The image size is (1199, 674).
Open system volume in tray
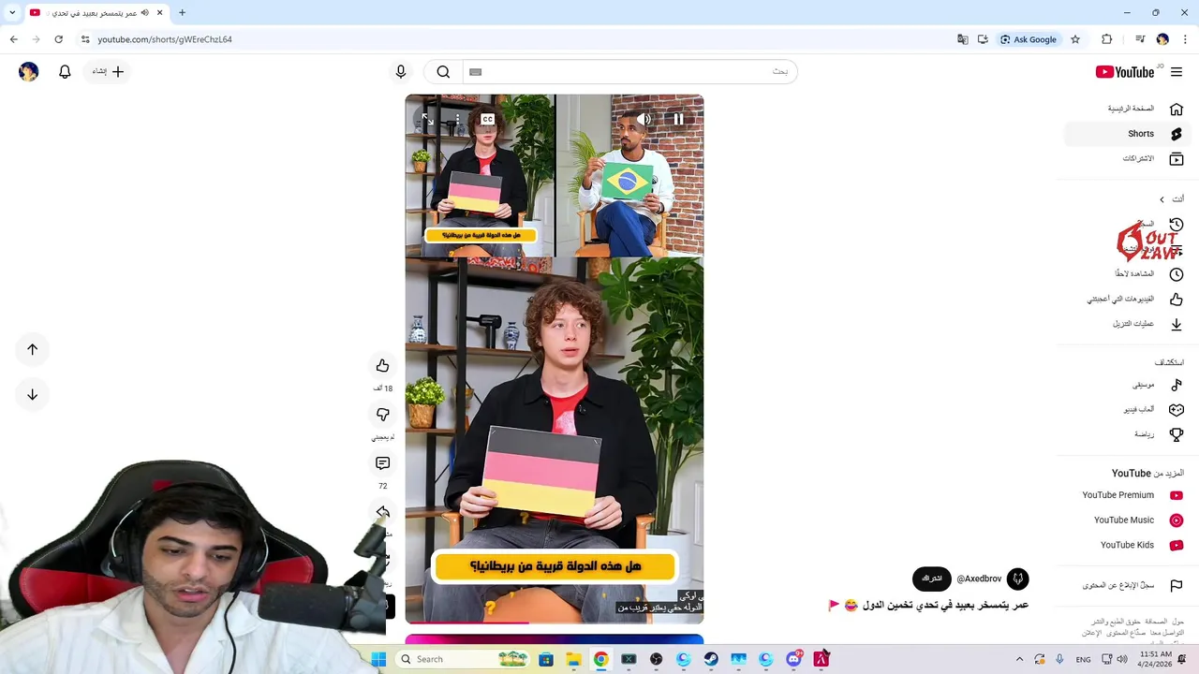click(1122, 659)
